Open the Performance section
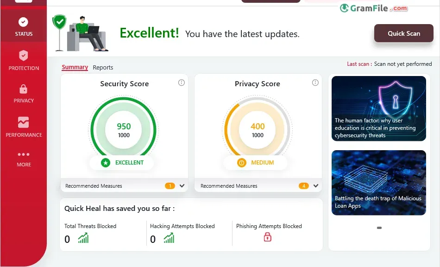This screenshot has width=440, height=267. (x=24, y=127)
